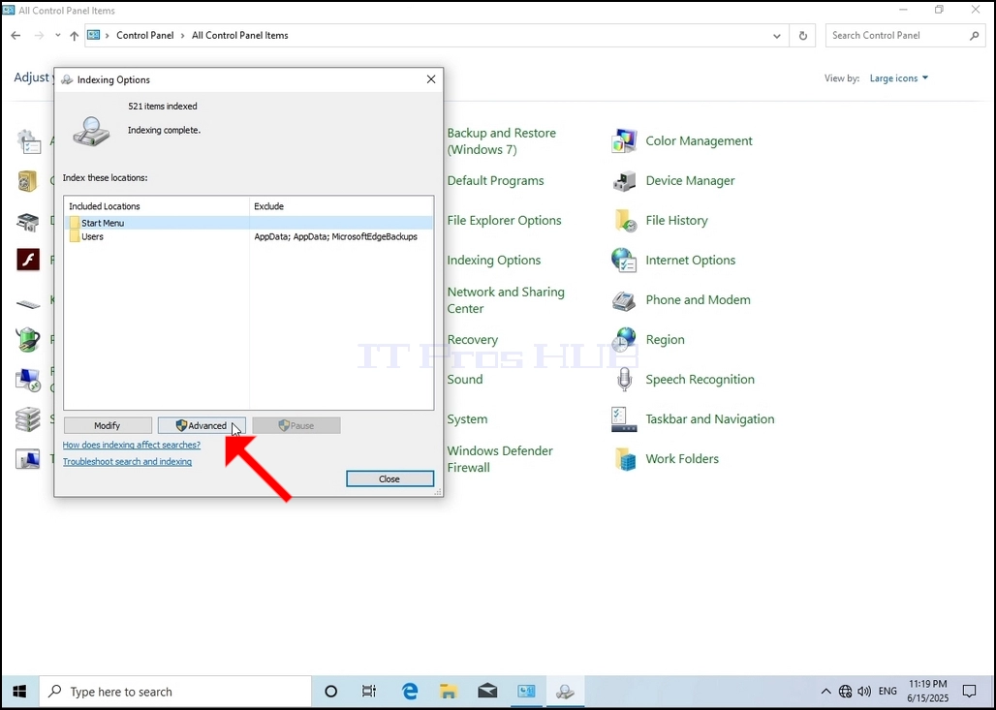Show hidden system tray icons
Screen dimensions: 996x710
pos(825,692)
